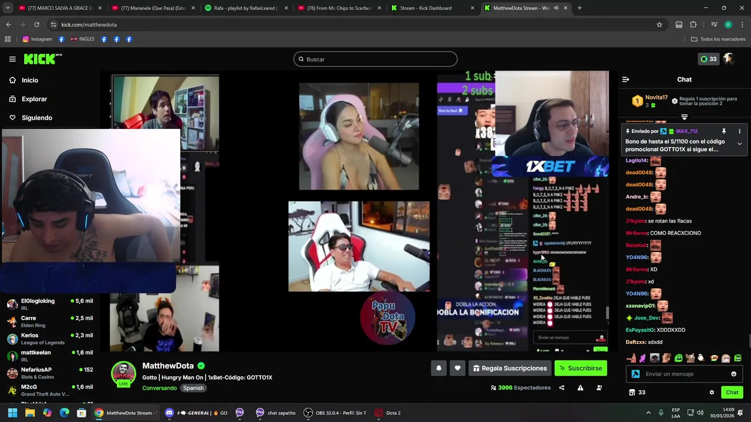Click Novita17 in the leaderboard

coord(656,97)
